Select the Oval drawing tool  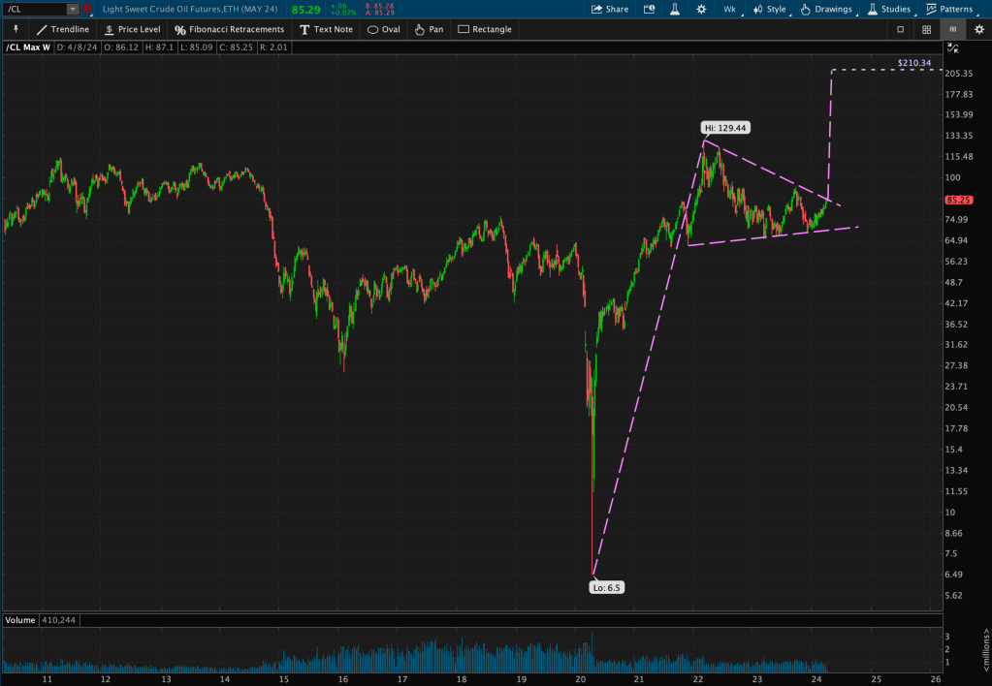[x=383, y=29]
